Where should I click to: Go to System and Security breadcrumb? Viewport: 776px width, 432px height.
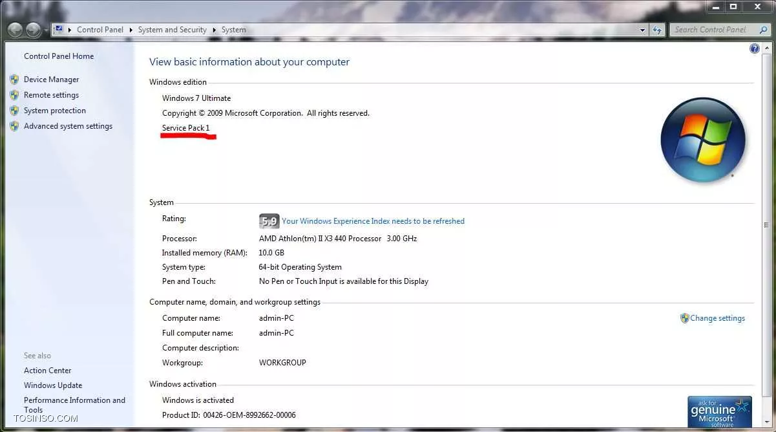tap(172, 30)
